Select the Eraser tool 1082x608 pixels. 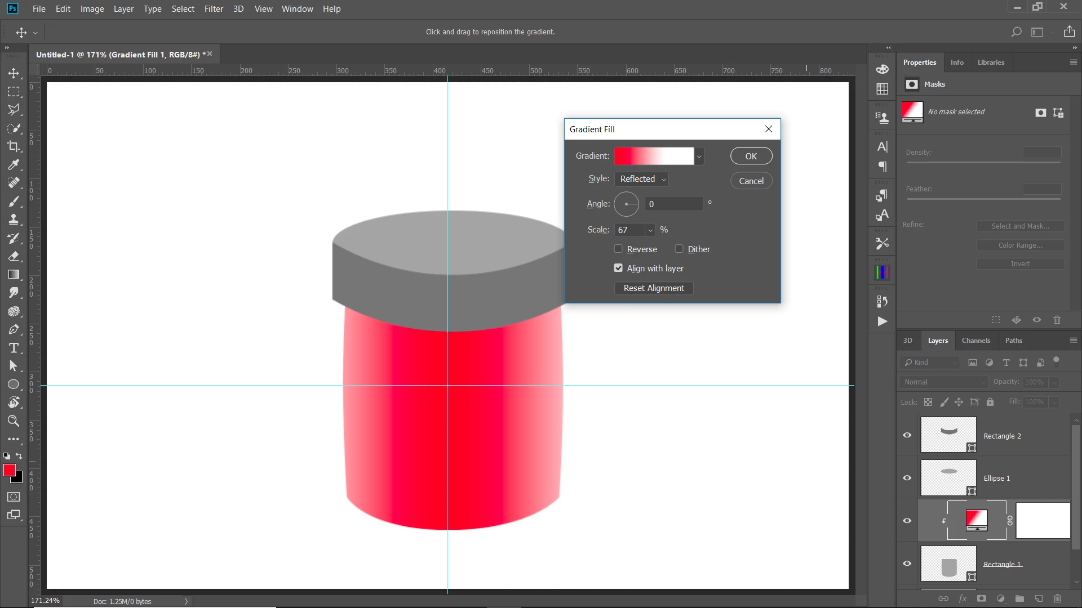click(14, 257)
